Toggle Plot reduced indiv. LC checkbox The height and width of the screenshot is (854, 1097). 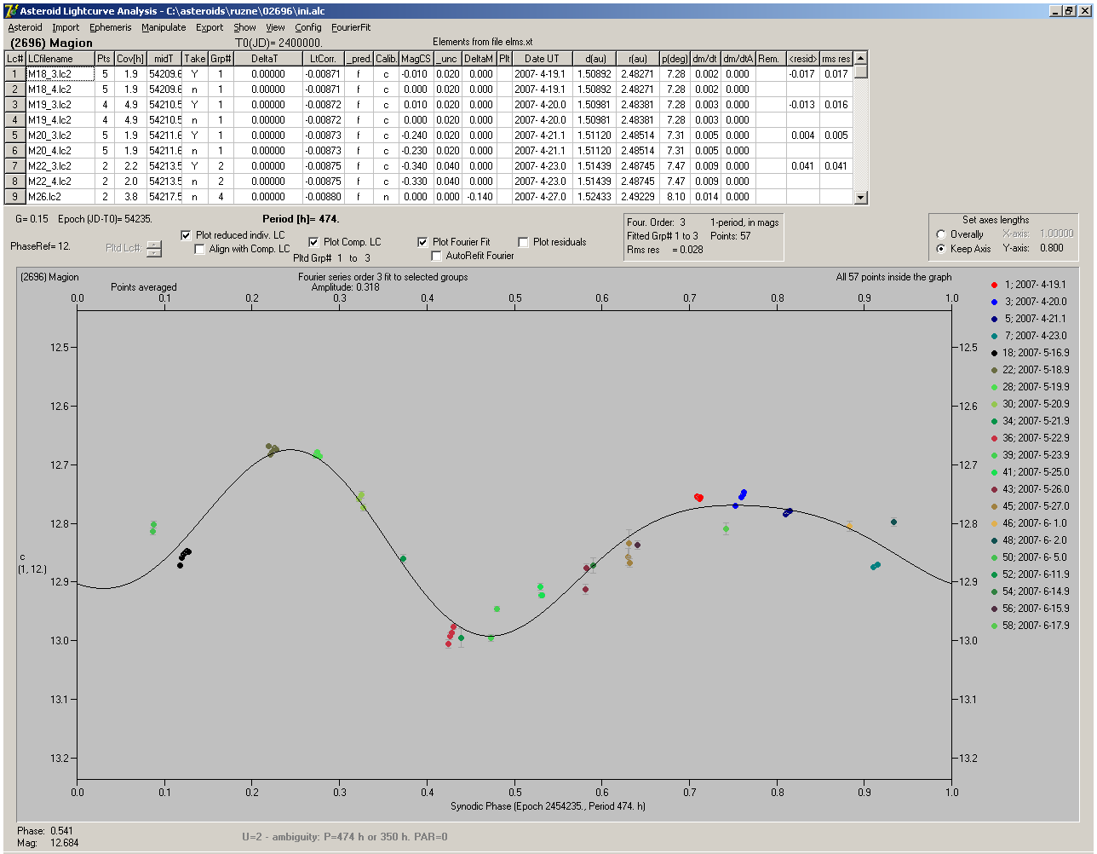[187, 235]
